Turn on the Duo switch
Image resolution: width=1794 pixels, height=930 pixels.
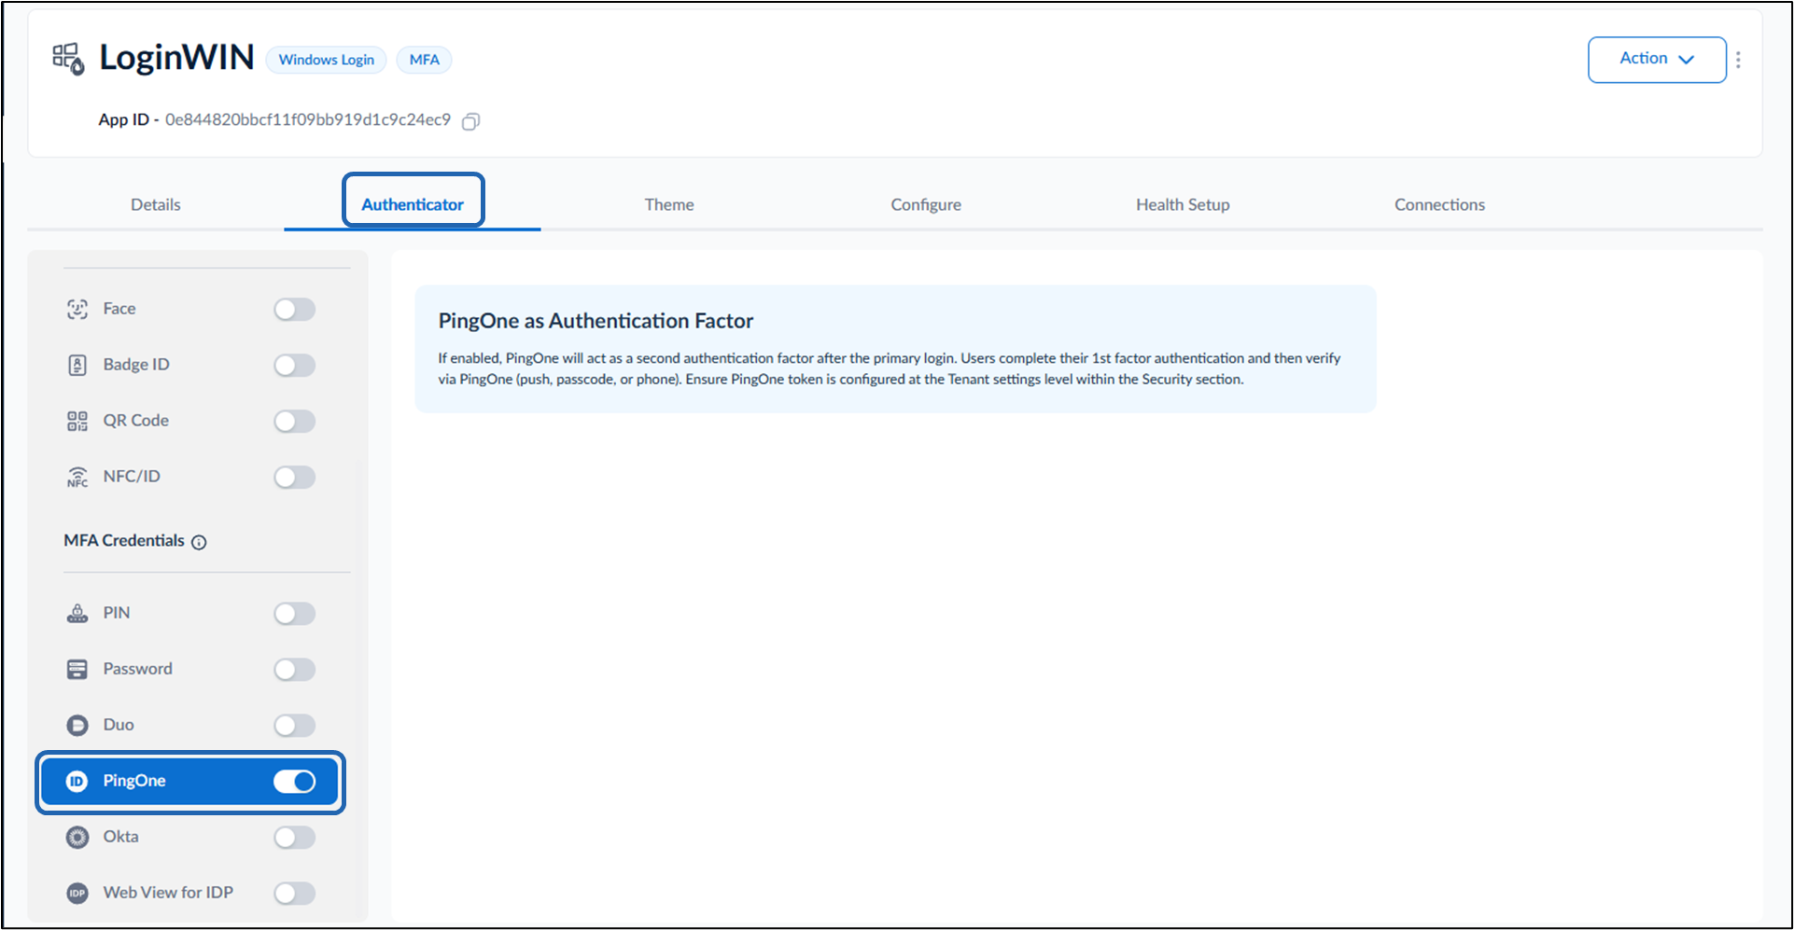[295, 725]
